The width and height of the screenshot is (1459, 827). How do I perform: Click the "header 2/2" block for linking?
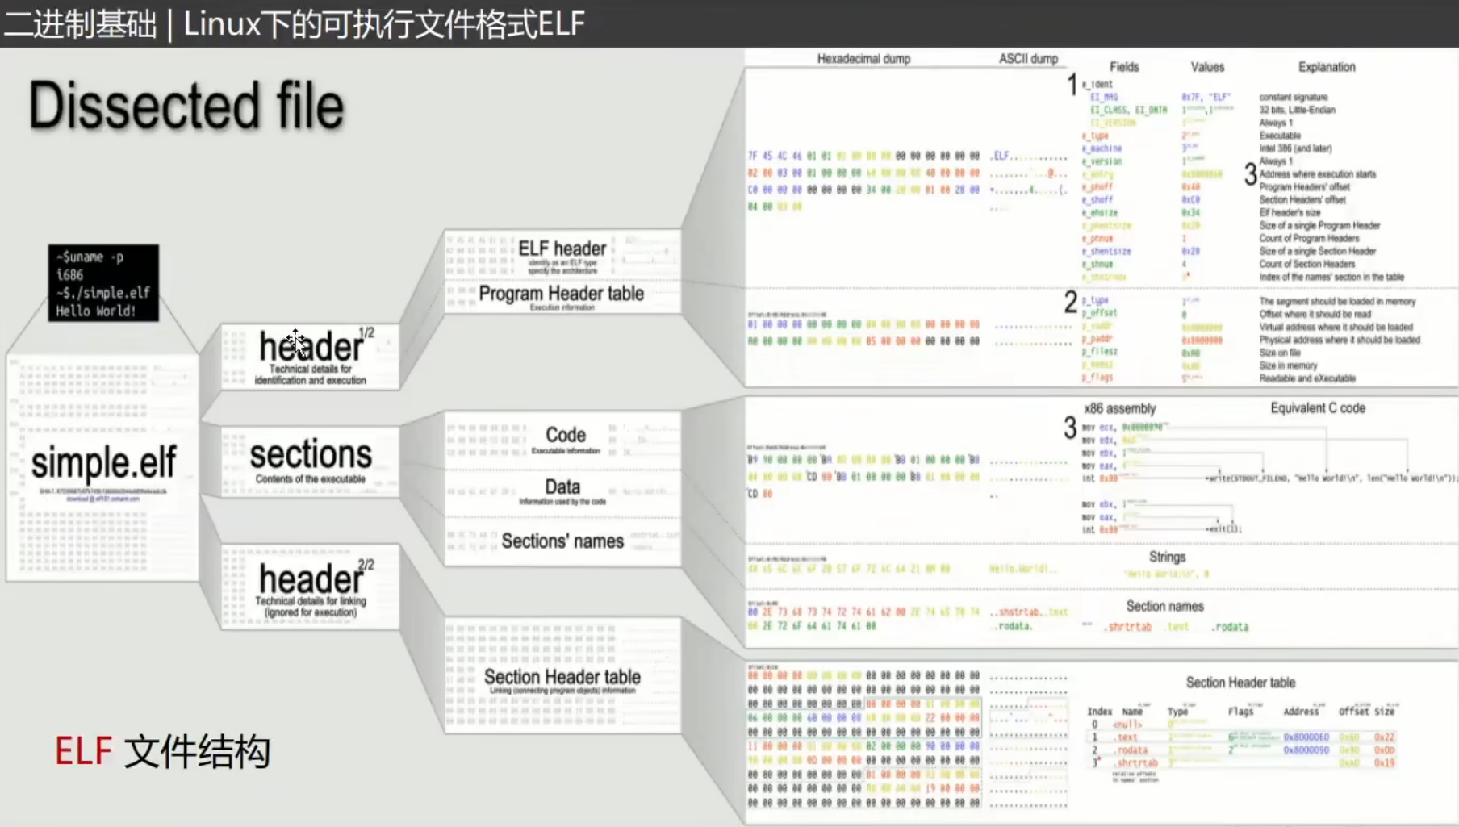[x=310, y=587]
